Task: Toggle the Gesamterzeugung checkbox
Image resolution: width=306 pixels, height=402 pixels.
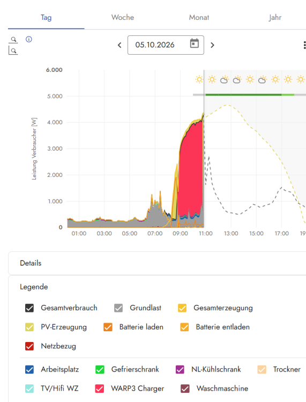Action: pos(182,308)
